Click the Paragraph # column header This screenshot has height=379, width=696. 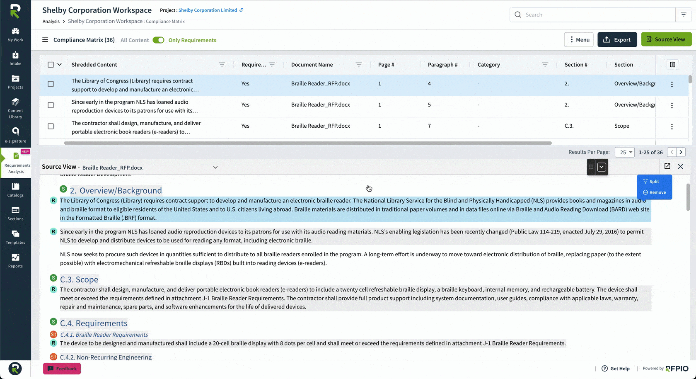click(x=442, y=65)
